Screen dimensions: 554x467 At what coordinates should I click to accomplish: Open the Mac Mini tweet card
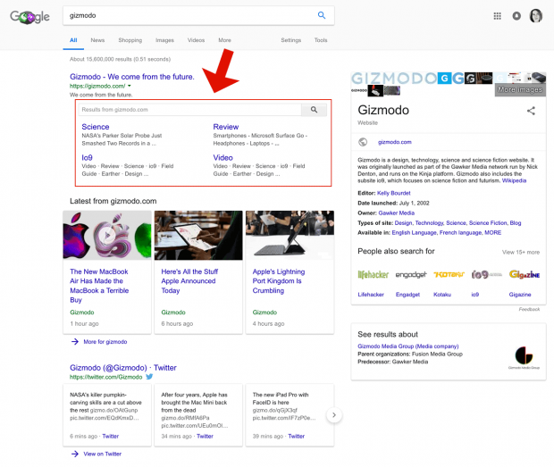(198, 415)
